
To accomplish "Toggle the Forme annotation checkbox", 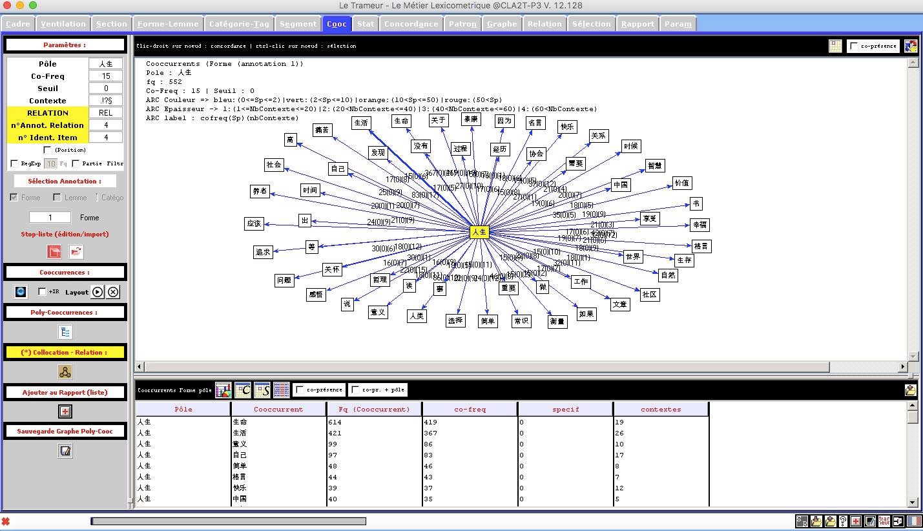I will tap(14, 197).
